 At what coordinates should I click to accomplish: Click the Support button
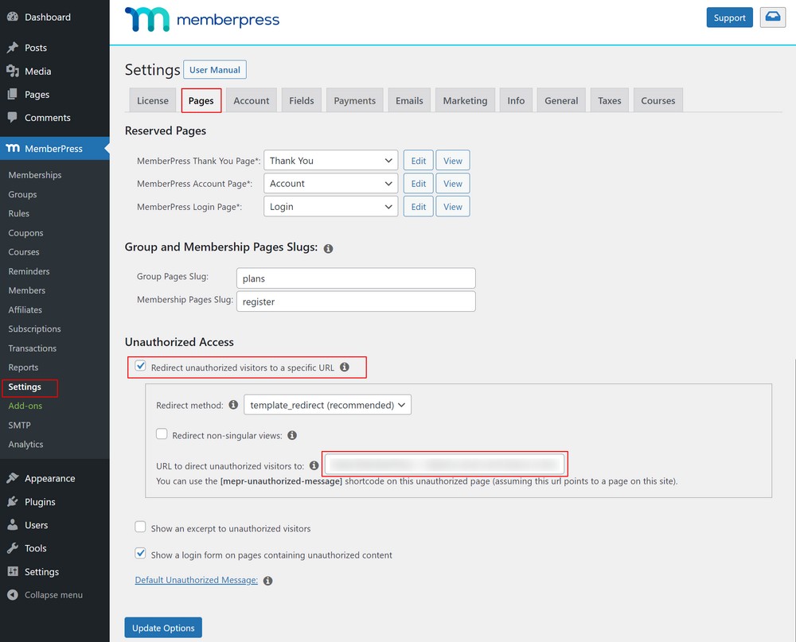point(729,18)
